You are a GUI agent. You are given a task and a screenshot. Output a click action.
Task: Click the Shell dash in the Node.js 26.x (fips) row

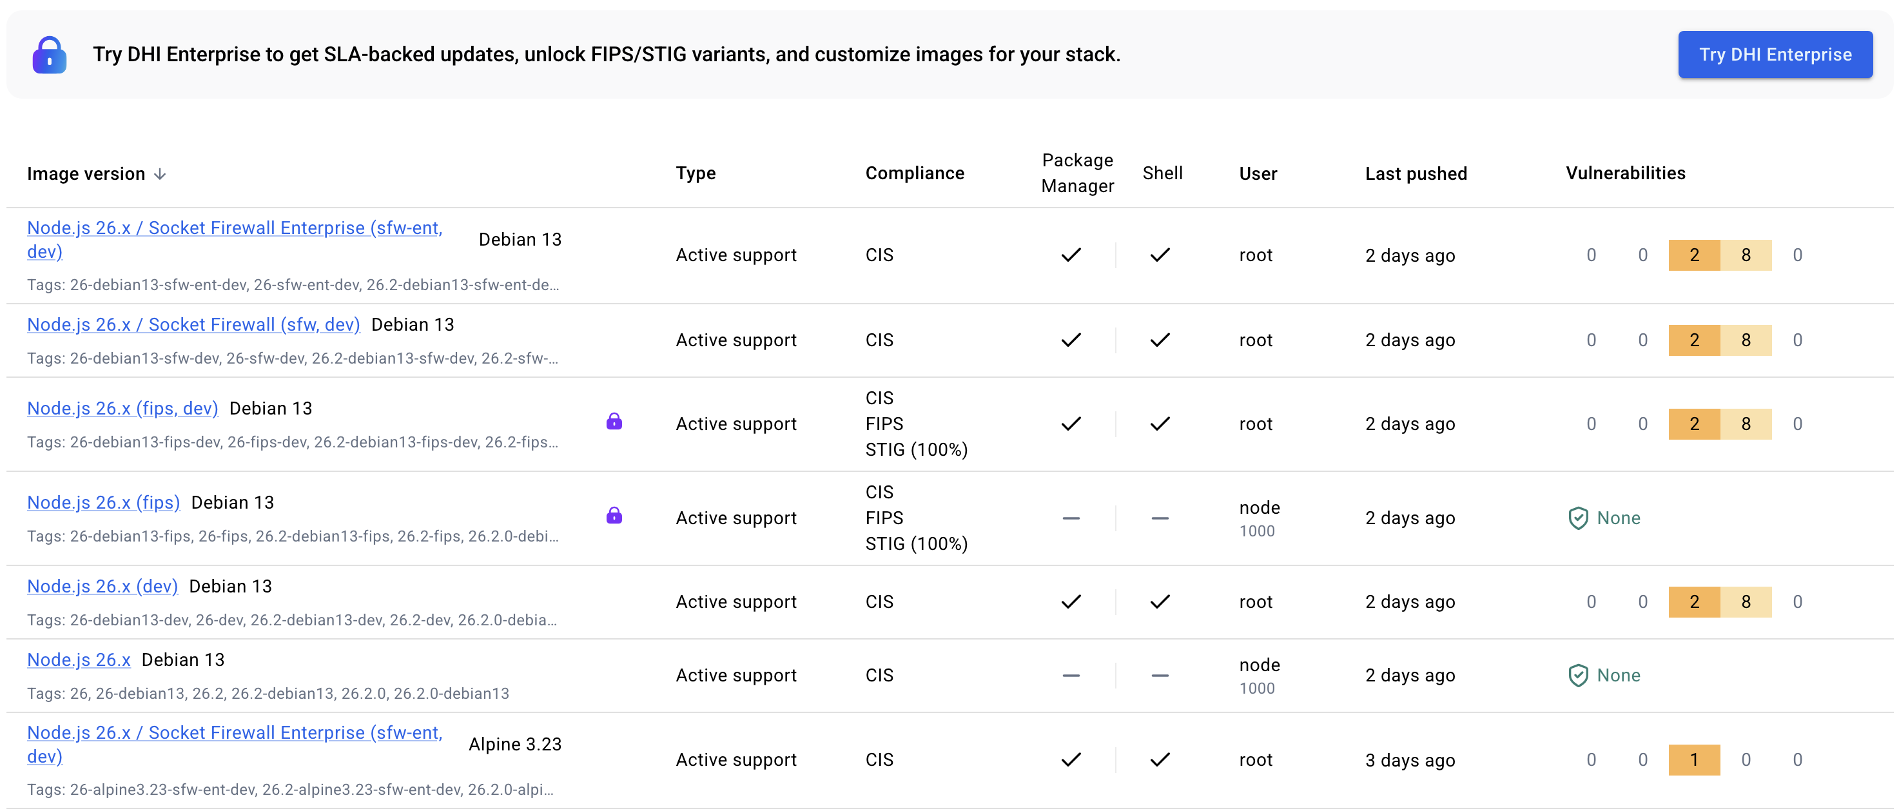coord(1160,518)
